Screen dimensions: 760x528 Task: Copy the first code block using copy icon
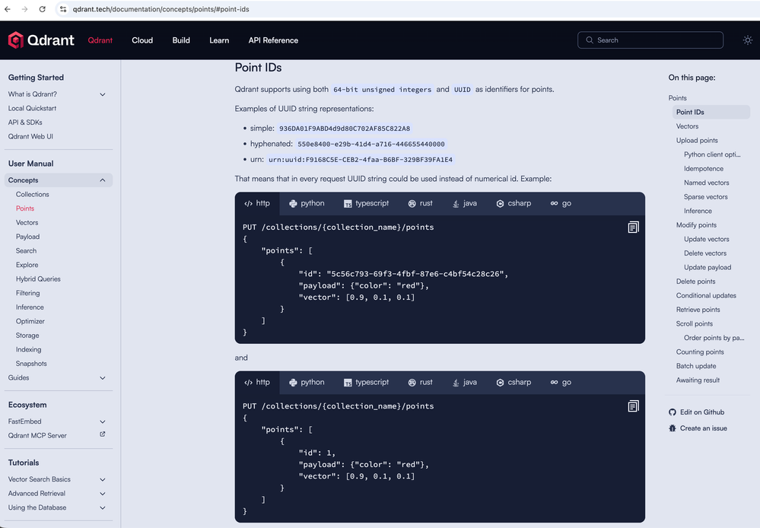(x=633, y=227)
